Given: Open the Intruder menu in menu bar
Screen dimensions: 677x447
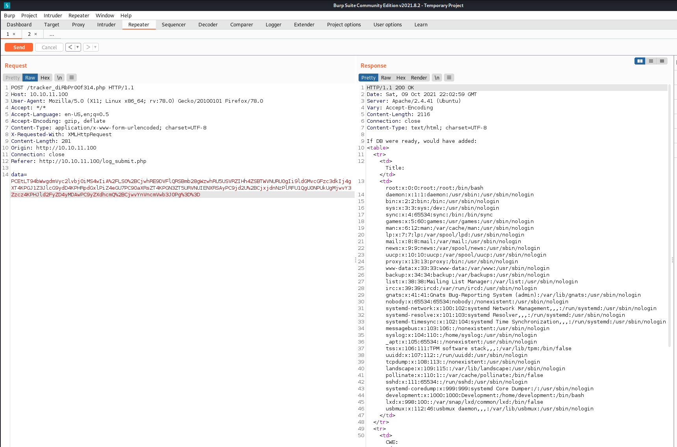Looking at the screenshot, I should [x=53, y=16].
